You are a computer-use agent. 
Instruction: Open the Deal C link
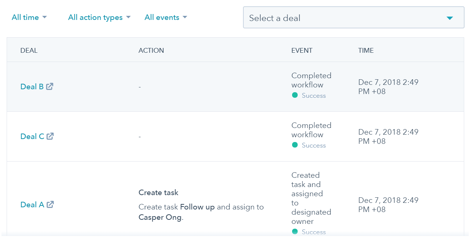(32, 136)
